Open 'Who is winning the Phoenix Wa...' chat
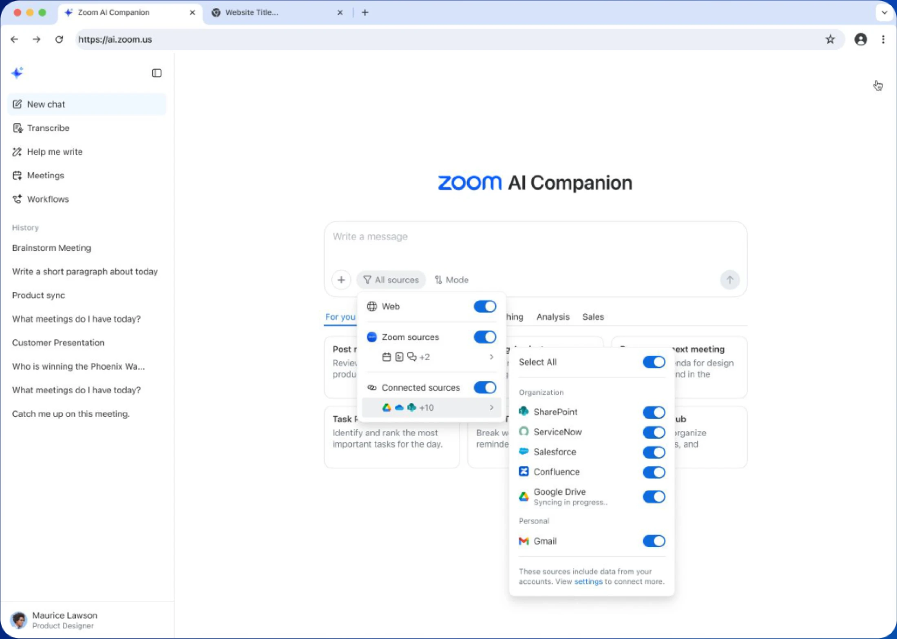The image size is (897, 639). [x=78, y=366]
